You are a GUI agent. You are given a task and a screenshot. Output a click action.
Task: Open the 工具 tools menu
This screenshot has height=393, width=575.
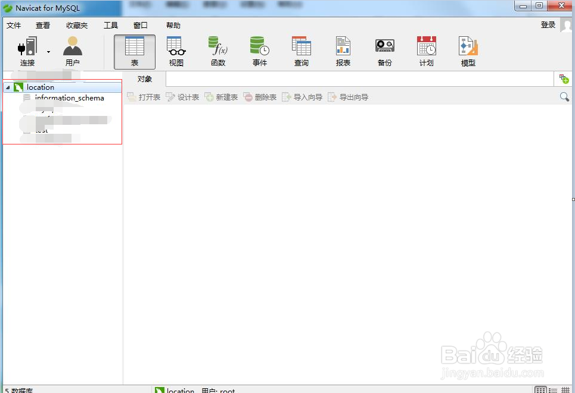coord(111,25)
